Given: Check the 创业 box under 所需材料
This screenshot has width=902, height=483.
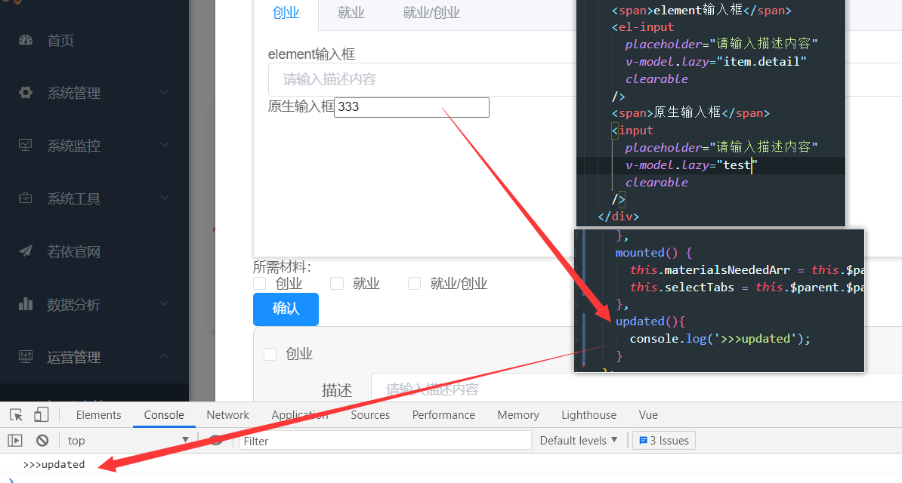Looking at the screenshot, I should pyautogui.click(x=261, y=283).
